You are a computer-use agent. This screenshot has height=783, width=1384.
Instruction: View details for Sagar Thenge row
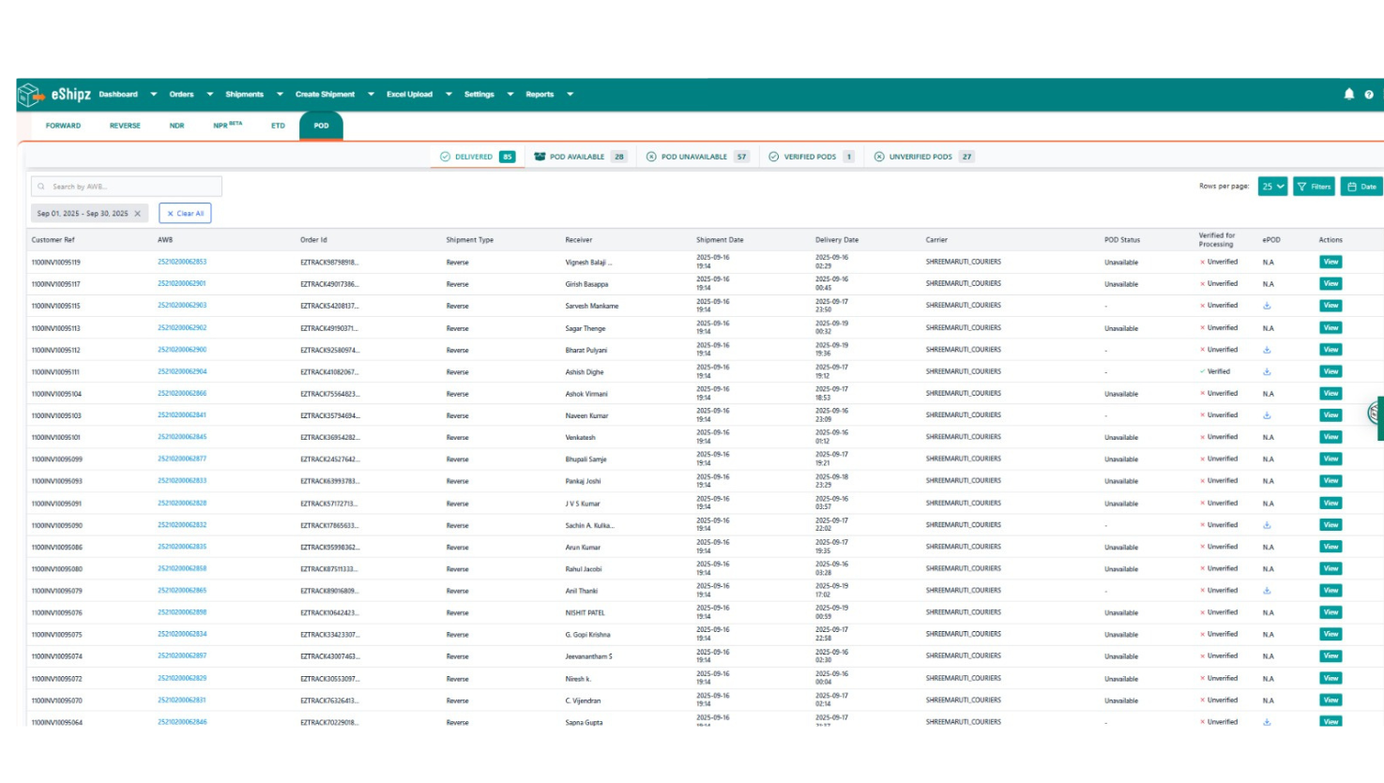[1331, 328]
